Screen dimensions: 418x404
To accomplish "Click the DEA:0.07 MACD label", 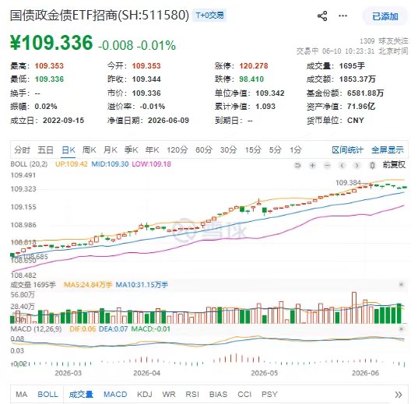I will [x=114, y=328].
